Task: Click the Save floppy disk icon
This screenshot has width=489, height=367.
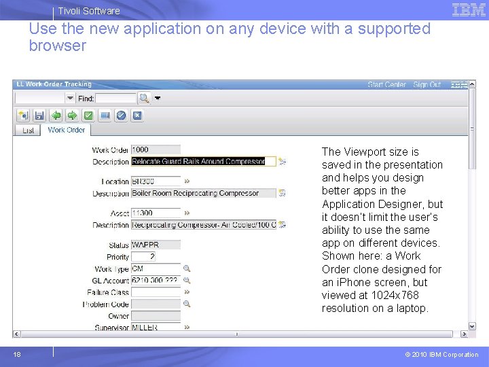Action: click(39, 116)
